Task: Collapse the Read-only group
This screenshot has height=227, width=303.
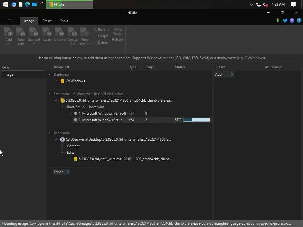Action: tap(49, 133)
